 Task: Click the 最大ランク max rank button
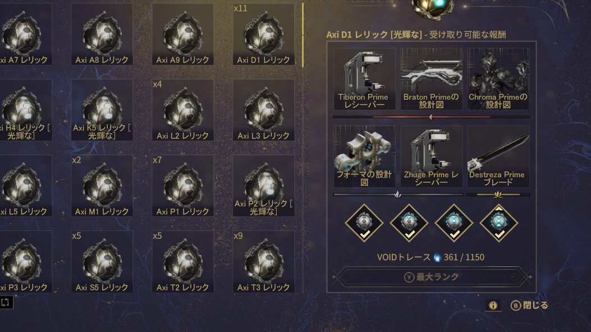(x=432, y=277)
